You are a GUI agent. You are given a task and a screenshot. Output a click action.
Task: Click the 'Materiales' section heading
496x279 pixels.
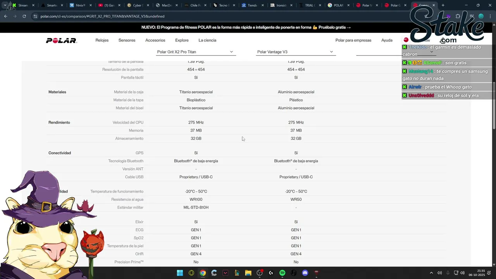(x=57, y=92)
